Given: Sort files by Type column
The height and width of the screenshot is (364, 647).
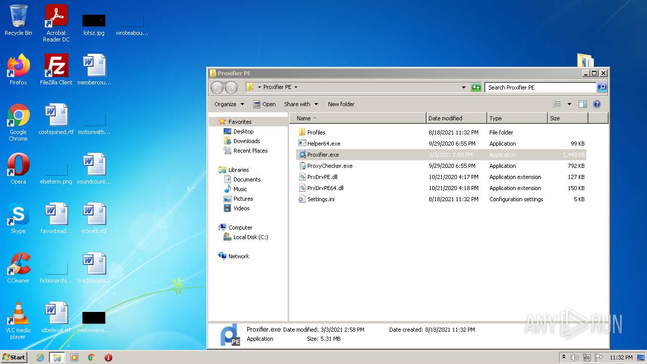Looking at the screenshot, I should [518, 118].
